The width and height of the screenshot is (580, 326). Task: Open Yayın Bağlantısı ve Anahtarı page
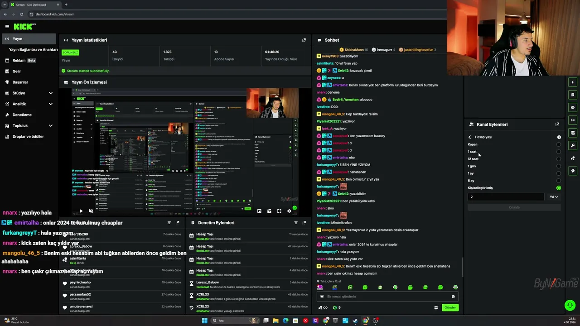33,50
